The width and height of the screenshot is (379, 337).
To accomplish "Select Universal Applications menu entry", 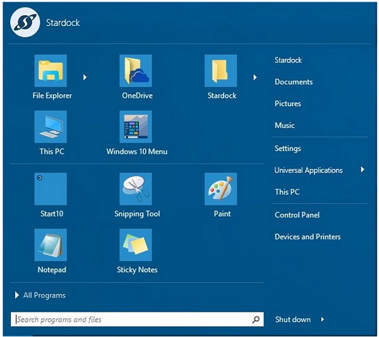I will tap(308, 170).
